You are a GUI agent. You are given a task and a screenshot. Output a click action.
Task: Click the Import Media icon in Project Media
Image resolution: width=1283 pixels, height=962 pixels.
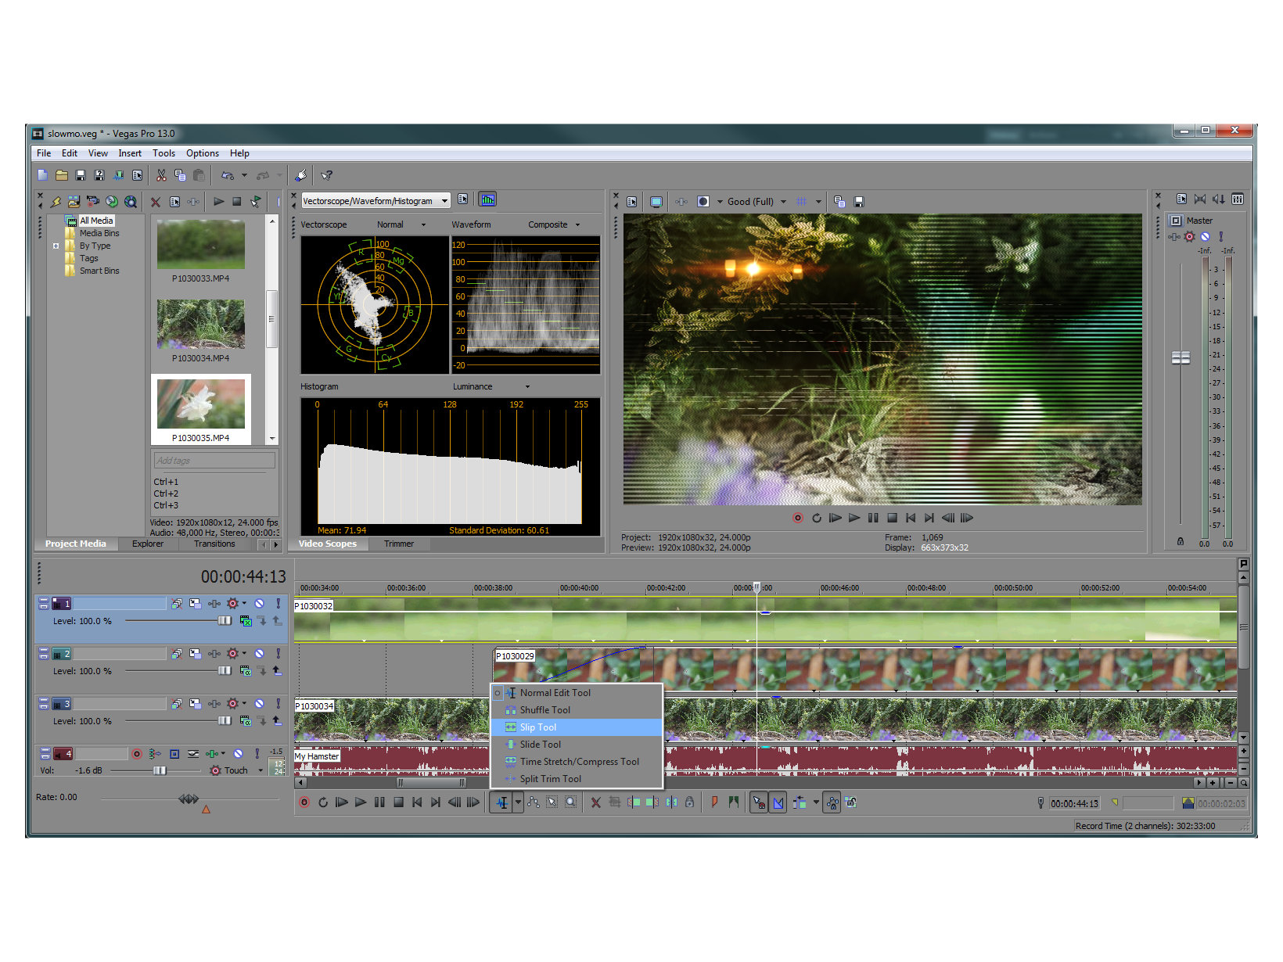coord(74,202)
